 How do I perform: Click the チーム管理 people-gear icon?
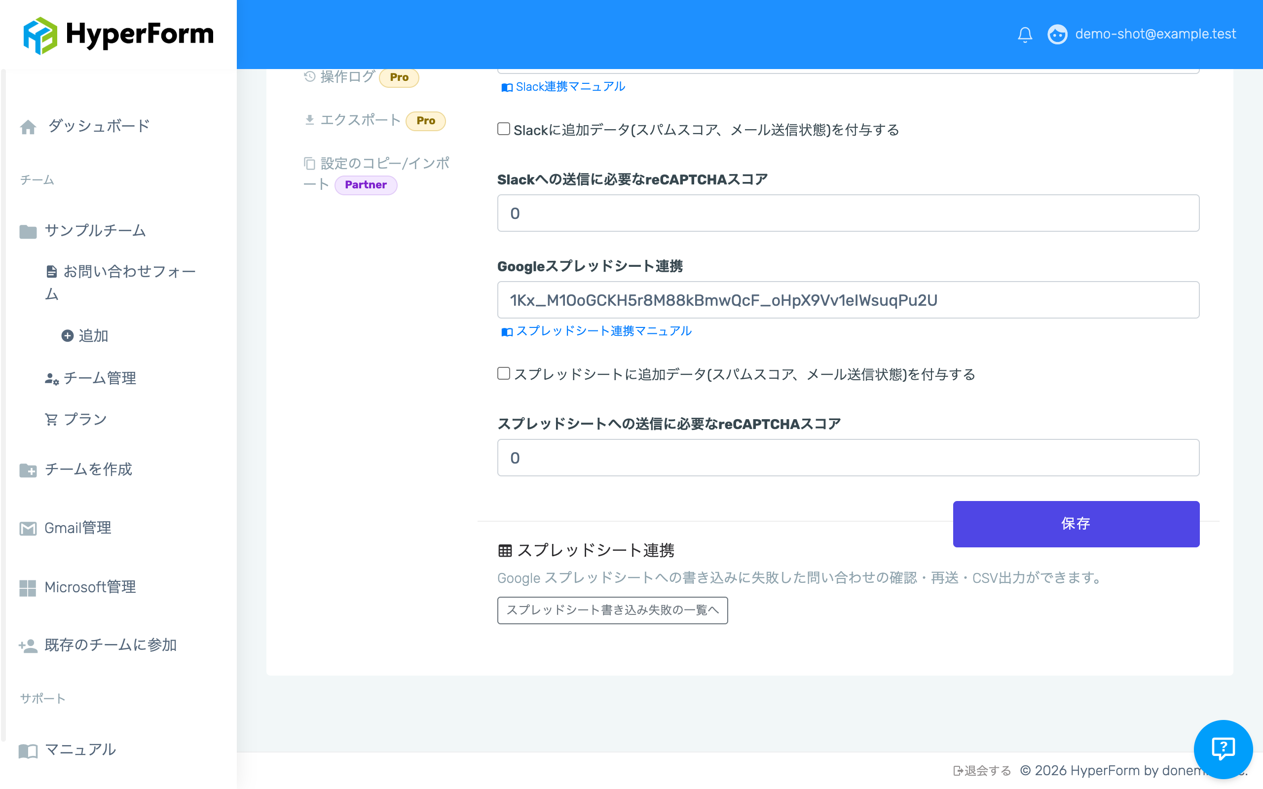[52, 379]
